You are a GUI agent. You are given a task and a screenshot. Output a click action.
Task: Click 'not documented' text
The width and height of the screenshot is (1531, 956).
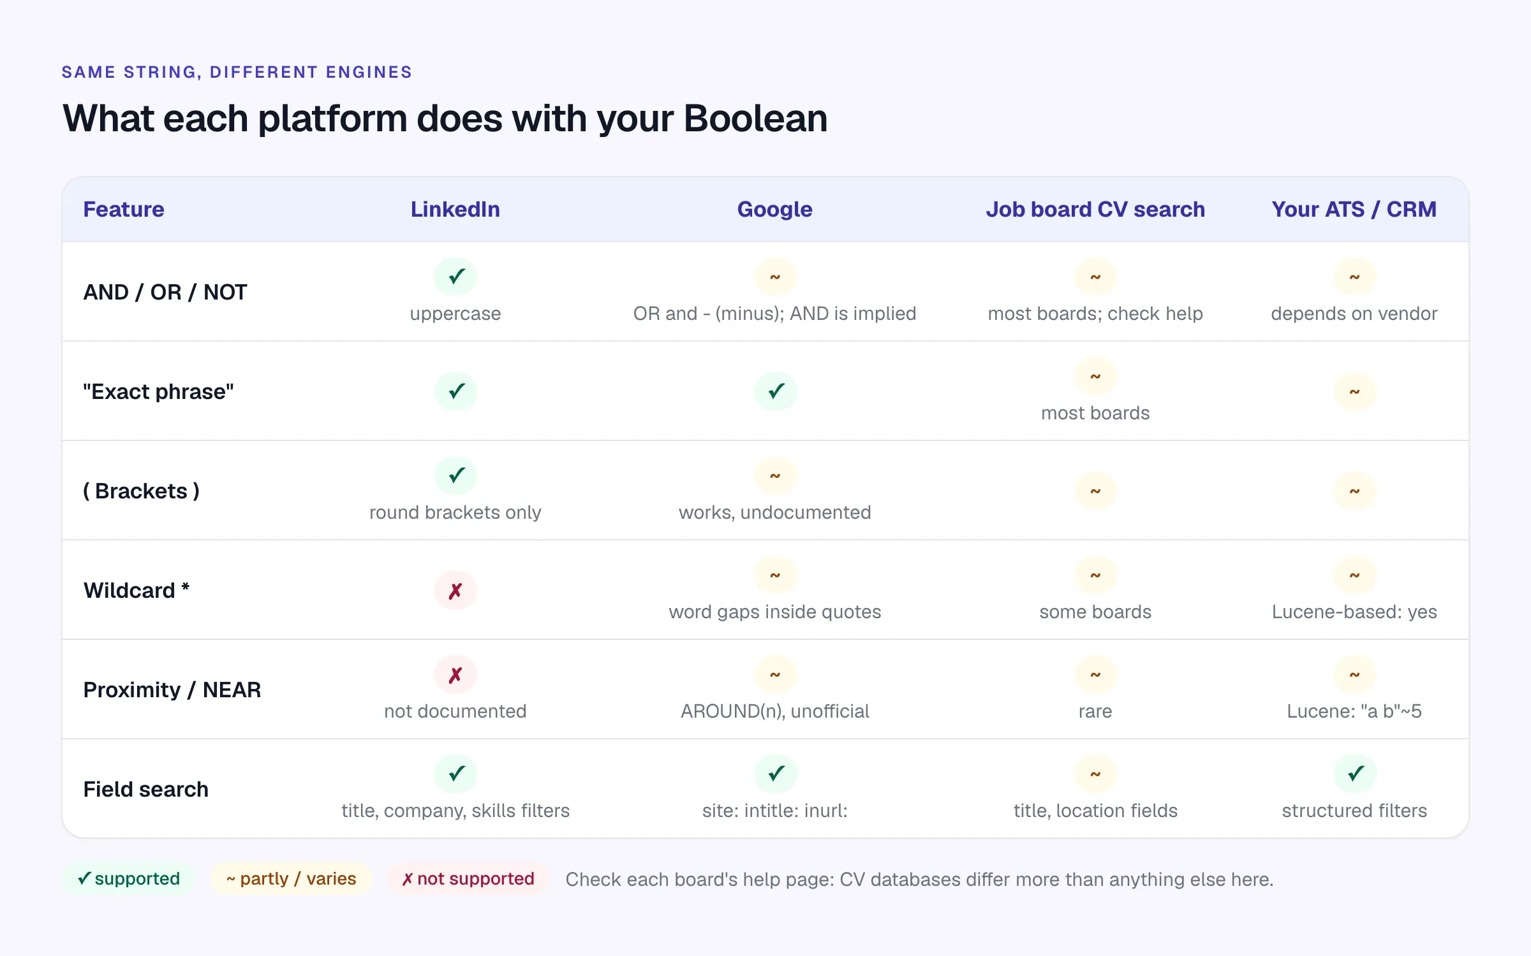455,711
